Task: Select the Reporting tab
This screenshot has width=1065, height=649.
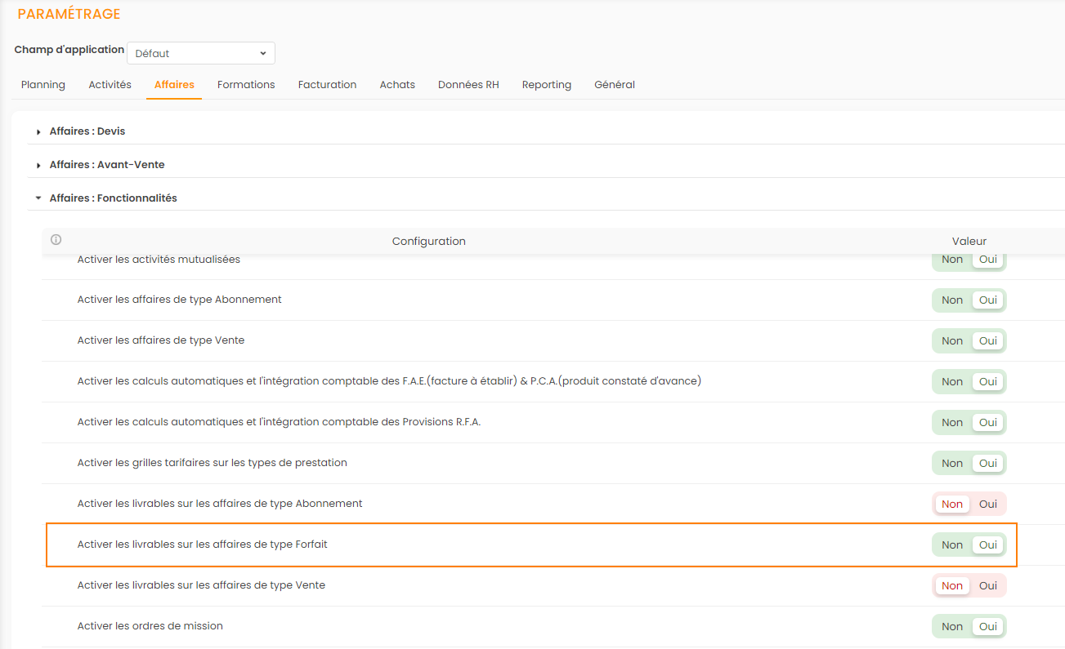Action: click(546, 85)
